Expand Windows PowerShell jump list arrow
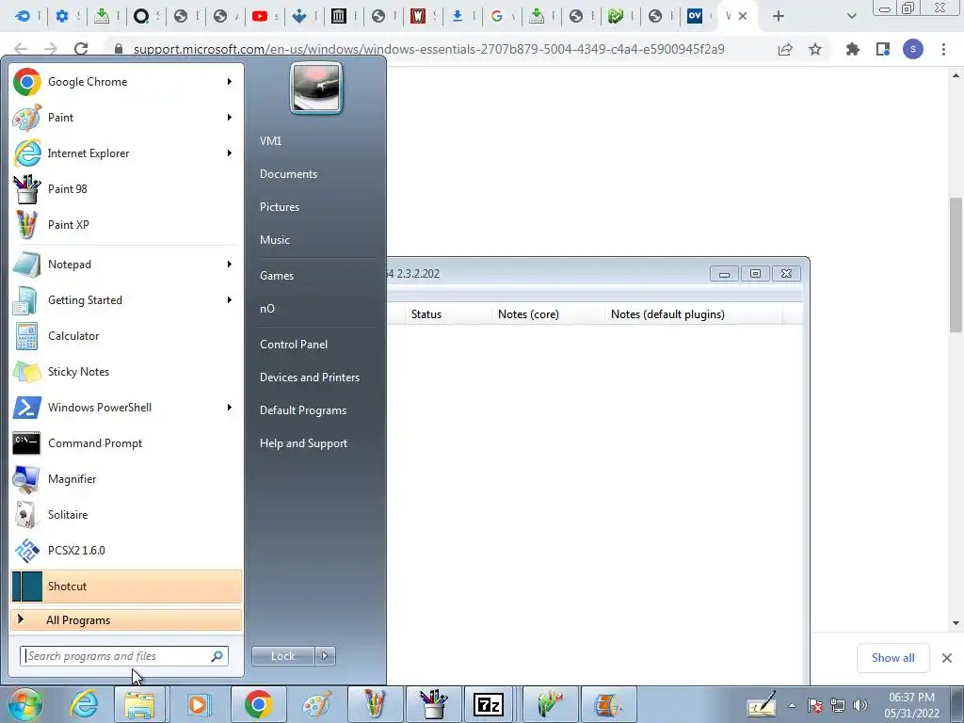Viewport: 964px width, 723px height. [230, 407]
